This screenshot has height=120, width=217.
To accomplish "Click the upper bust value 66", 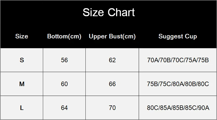I will pyautogui.click(x=112, y=84).
